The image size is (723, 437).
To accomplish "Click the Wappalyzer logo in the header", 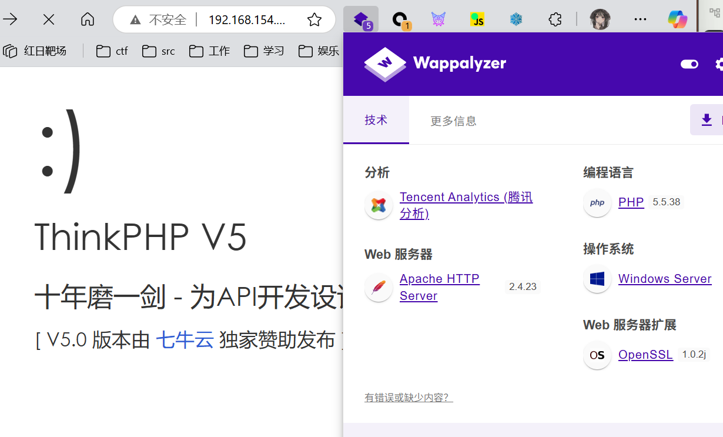I will 435,64.
